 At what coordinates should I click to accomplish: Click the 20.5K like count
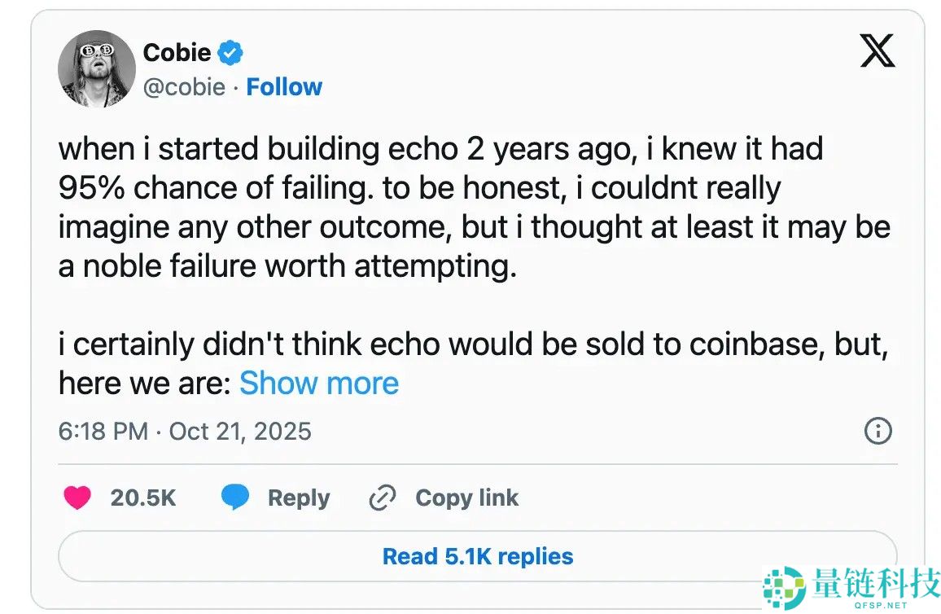coord(143,497)
